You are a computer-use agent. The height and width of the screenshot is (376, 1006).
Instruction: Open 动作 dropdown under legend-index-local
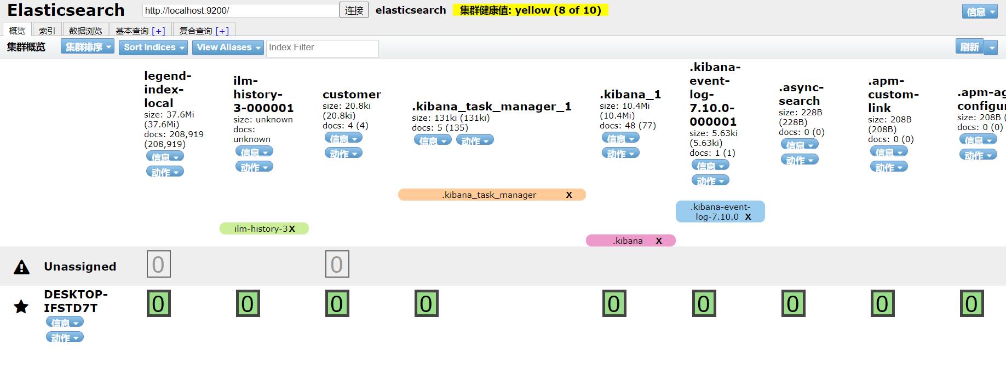[165, 172]
